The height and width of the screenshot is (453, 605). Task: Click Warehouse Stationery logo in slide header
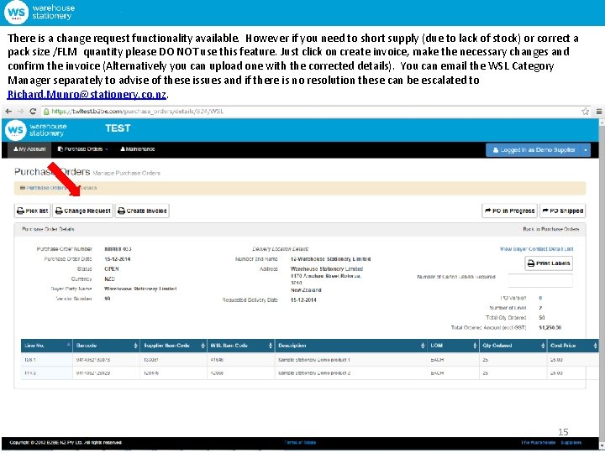click(39, 12)
